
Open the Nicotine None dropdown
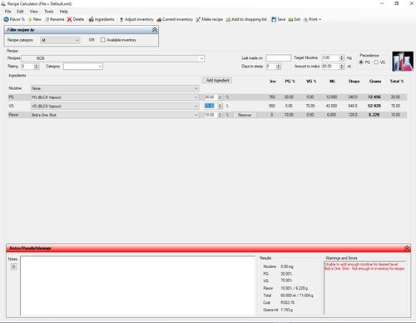(115, 88)
